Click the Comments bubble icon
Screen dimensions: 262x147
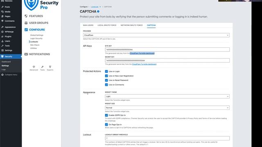(2, 21)
